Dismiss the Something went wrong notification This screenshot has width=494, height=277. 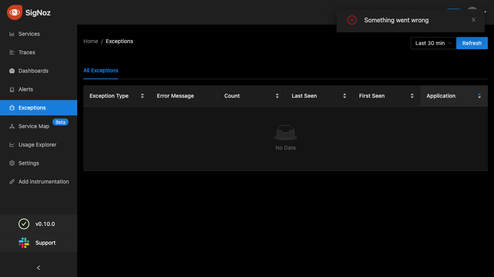(474, 20)
